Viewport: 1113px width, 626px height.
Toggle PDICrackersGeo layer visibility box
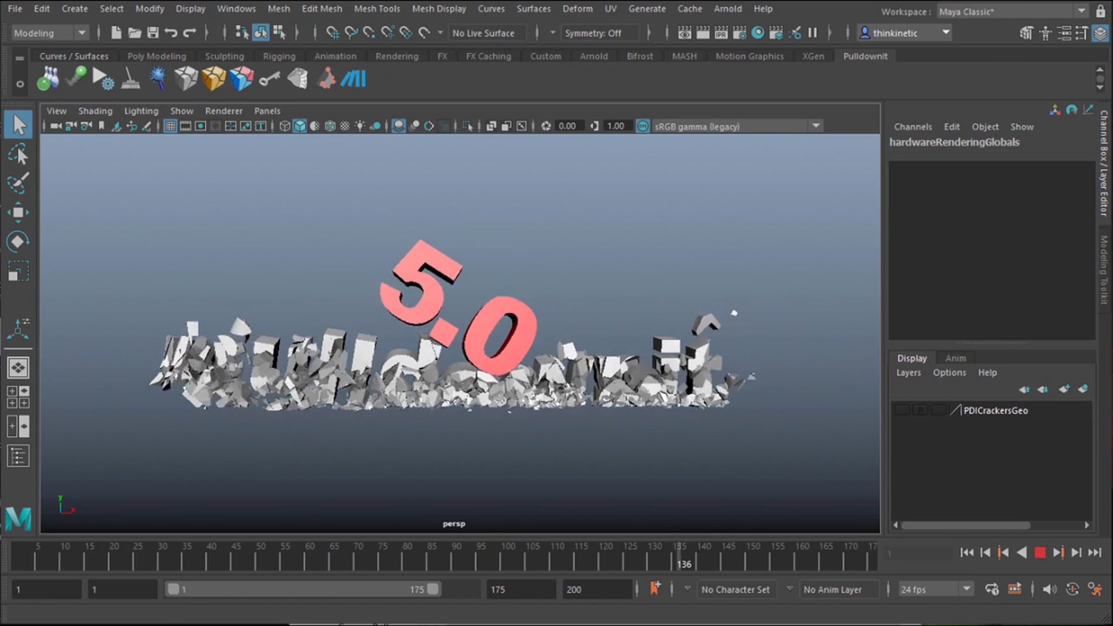pos(902,410)
